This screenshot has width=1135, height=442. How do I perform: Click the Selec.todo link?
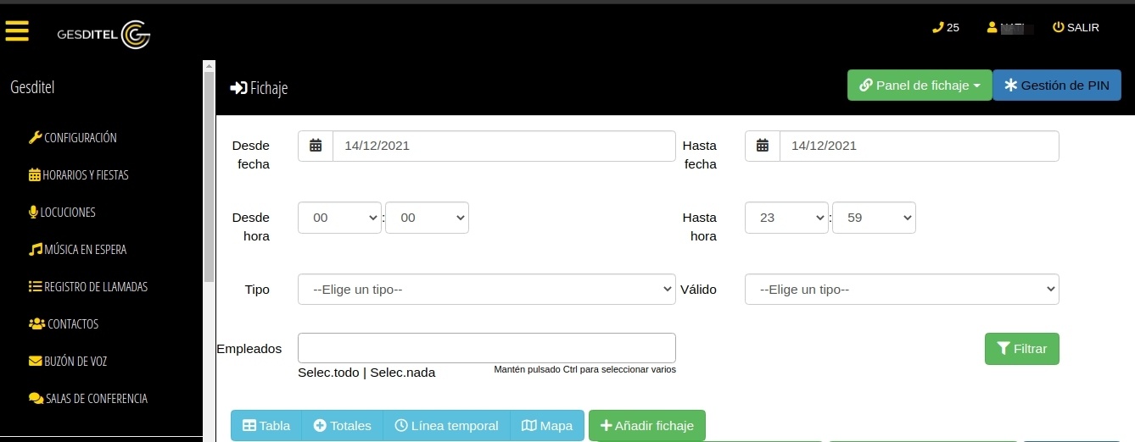pyautogui.click(x=328, y=373)
